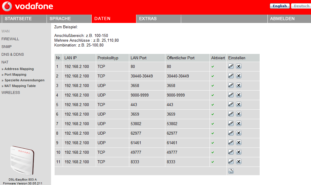Image resolution: width=311 pixels, height=185 pixels.
Task: Expand DNS & DDNS sidebar section
Action: coord(13,55)
